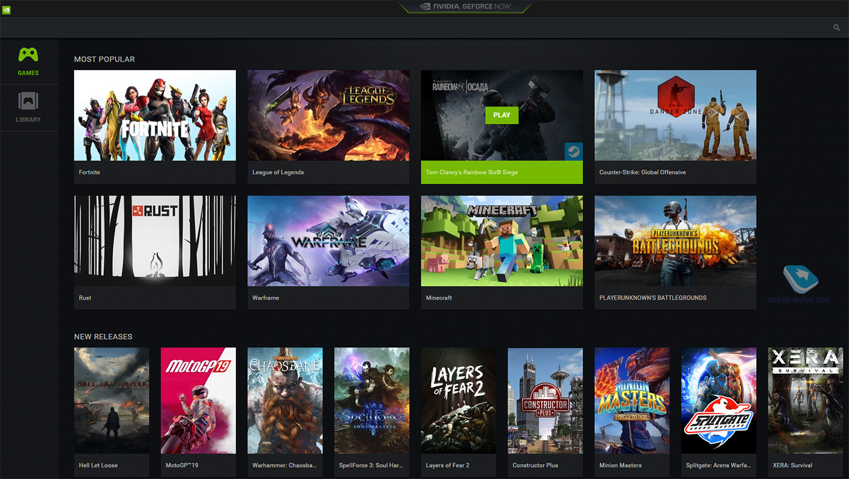Image resolution: width=849 pixels, height=479 pixels.
Task: Select the Warhammer Chaosbane cover art
Action: pos(285,400)
